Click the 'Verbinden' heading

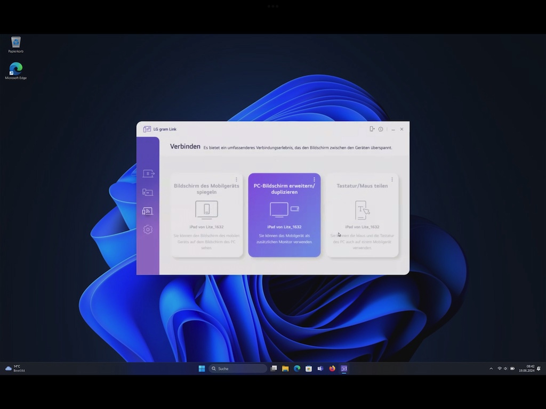(x=185, y=146)
